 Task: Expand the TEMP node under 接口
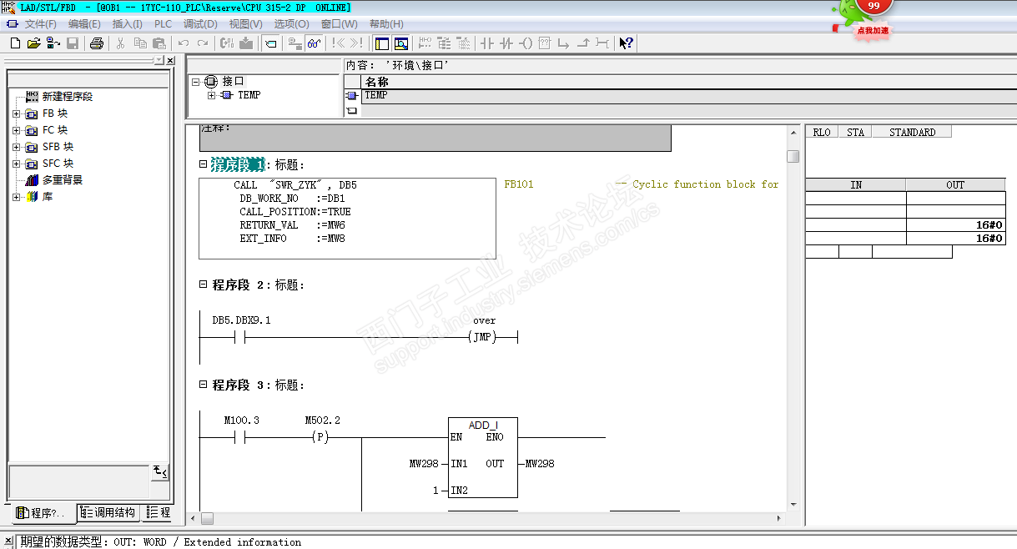tap(211, 95)
